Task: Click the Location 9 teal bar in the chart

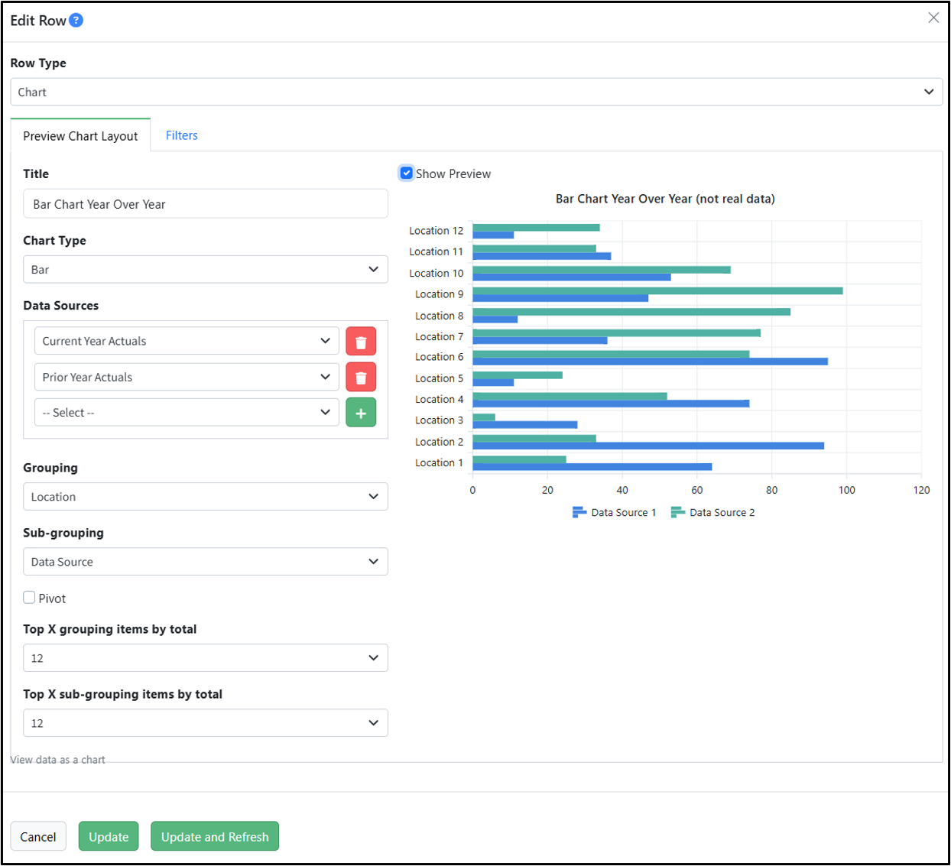Action: [x=657, y=290]
